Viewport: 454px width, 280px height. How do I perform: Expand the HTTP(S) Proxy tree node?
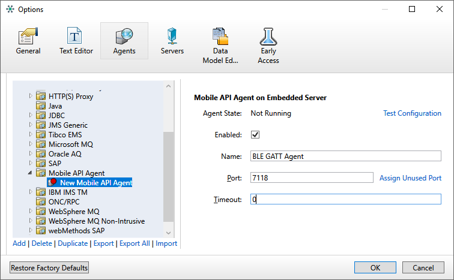pyautogui.click(x=31, y=96)
